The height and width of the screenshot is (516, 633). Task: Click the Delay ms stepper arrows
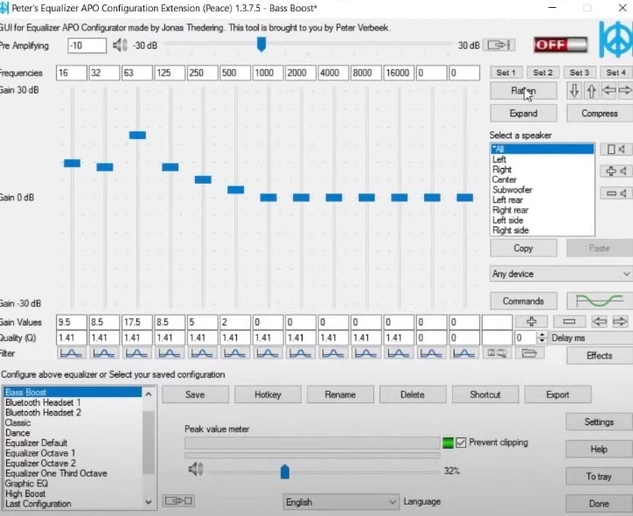542,338
